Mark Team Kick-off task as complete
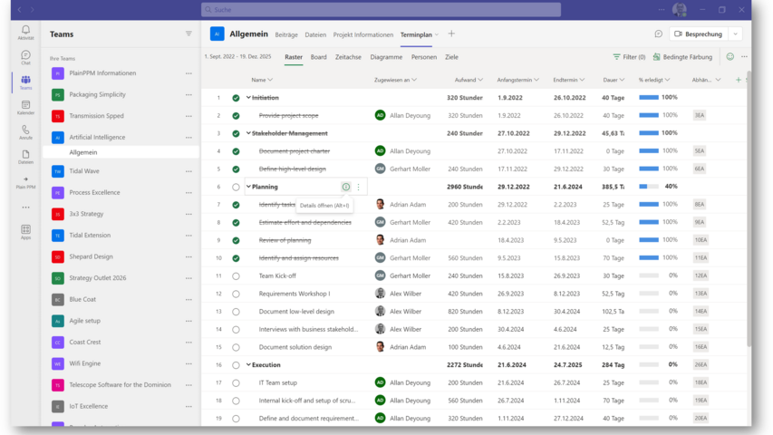This screenshot has width=773, height=435. (236, 275)
